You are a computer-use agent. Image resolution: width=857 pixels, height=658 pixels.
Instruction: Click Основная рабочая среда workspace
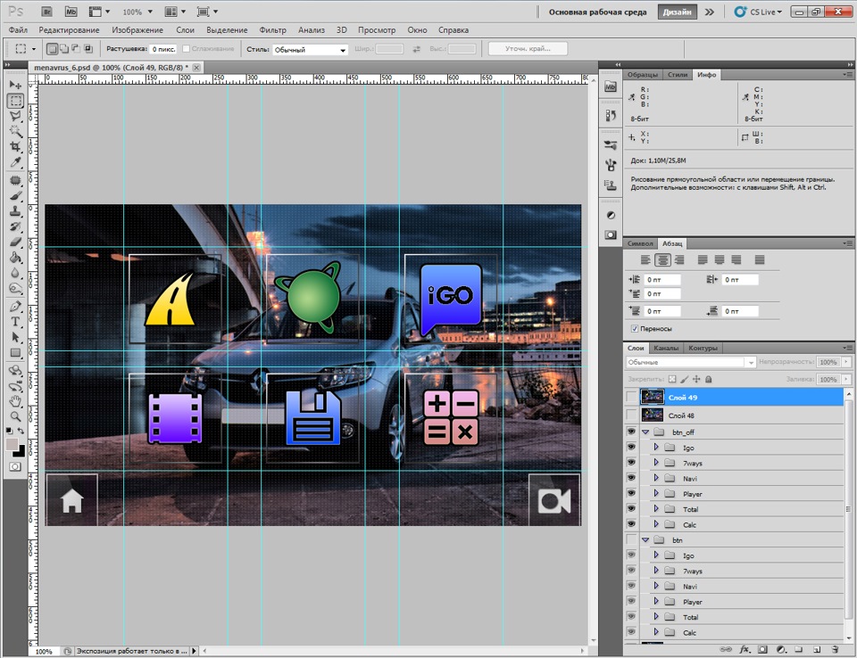click(597, 12)
